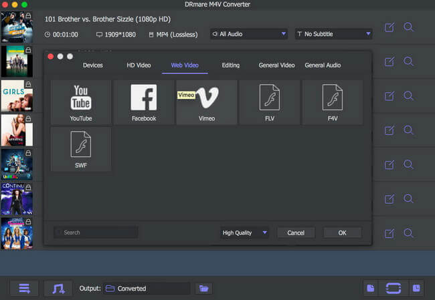Click the add music icon
This screenshot has width=435, height=300.
point(58,289)
